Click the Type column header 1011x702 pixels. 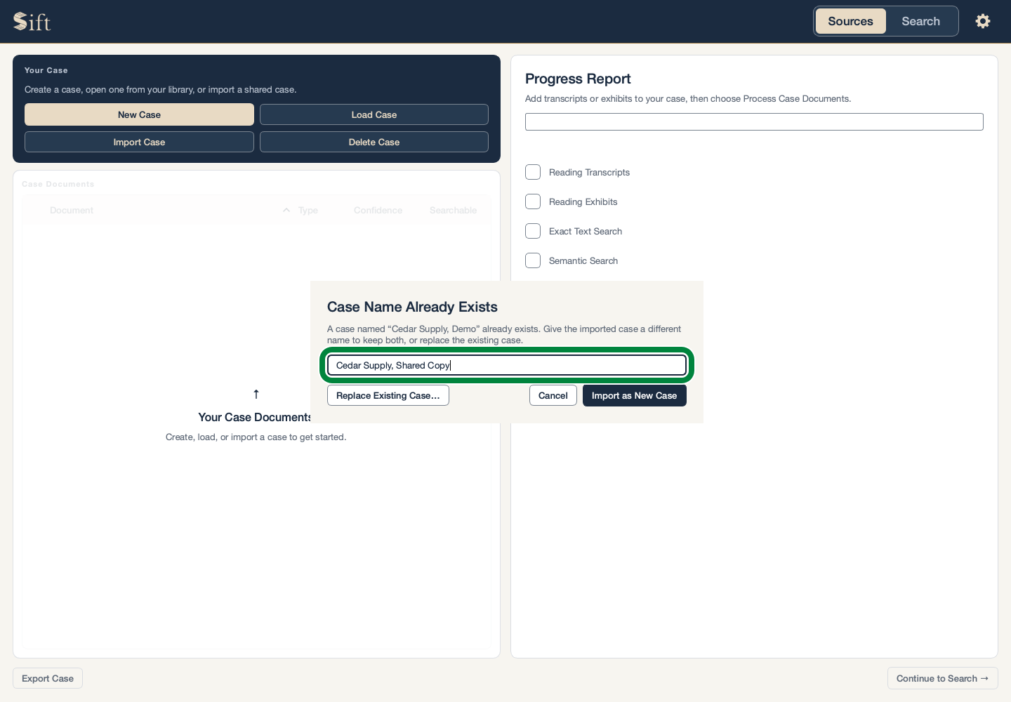point(308,210)
